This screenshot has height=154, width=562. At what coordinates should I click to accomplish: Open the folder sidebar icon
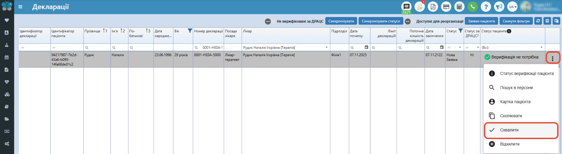(7, 119)
